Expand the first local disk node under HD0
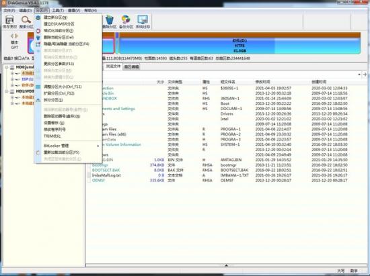This screenshot has height=276, width=370. click(x=12, y=73)
